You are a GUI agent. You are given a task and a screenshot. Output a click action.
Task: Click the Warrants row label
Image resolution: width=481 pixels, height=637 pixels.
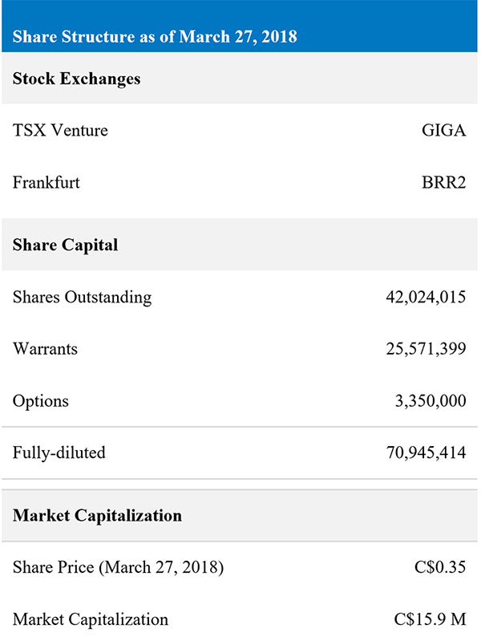45,349
